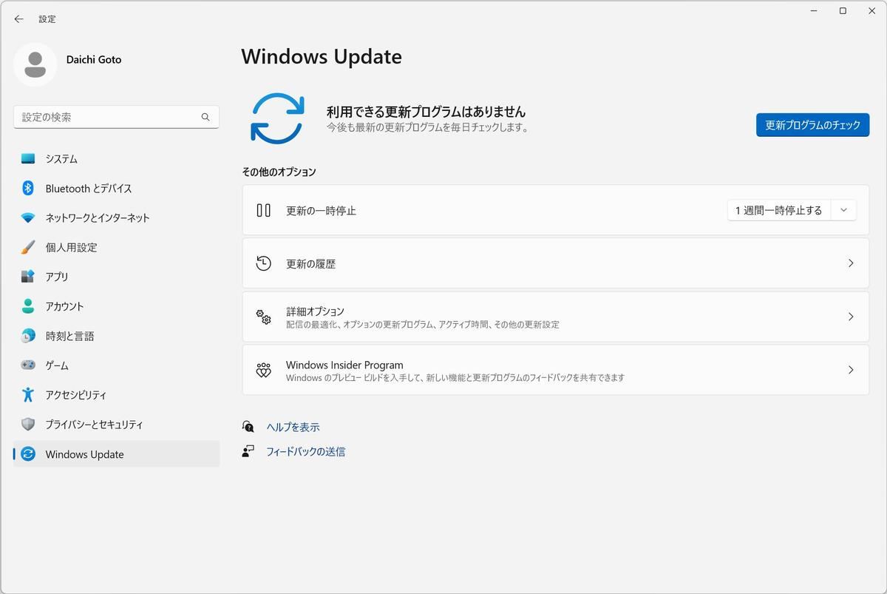Select ゲーム in the sidebar
Image resolution: width=887 pixels, height=594 pixels.
(116, 365)
